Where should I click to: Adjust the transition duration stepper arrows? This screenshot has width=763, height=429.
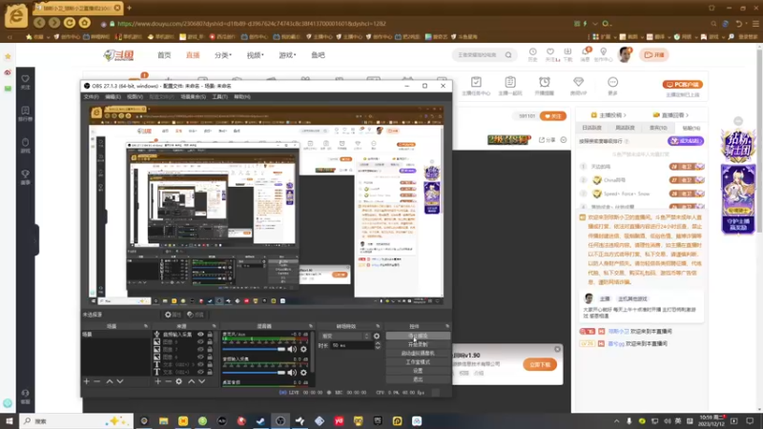377,345
